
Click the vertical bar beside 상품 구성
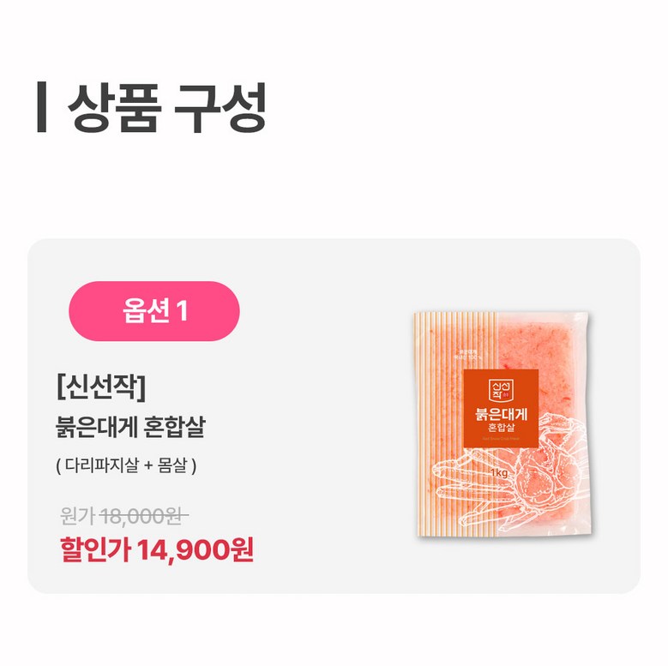(41, 107)
